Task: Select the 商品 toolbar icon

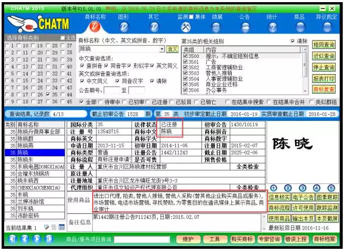Action: point(300,27)
